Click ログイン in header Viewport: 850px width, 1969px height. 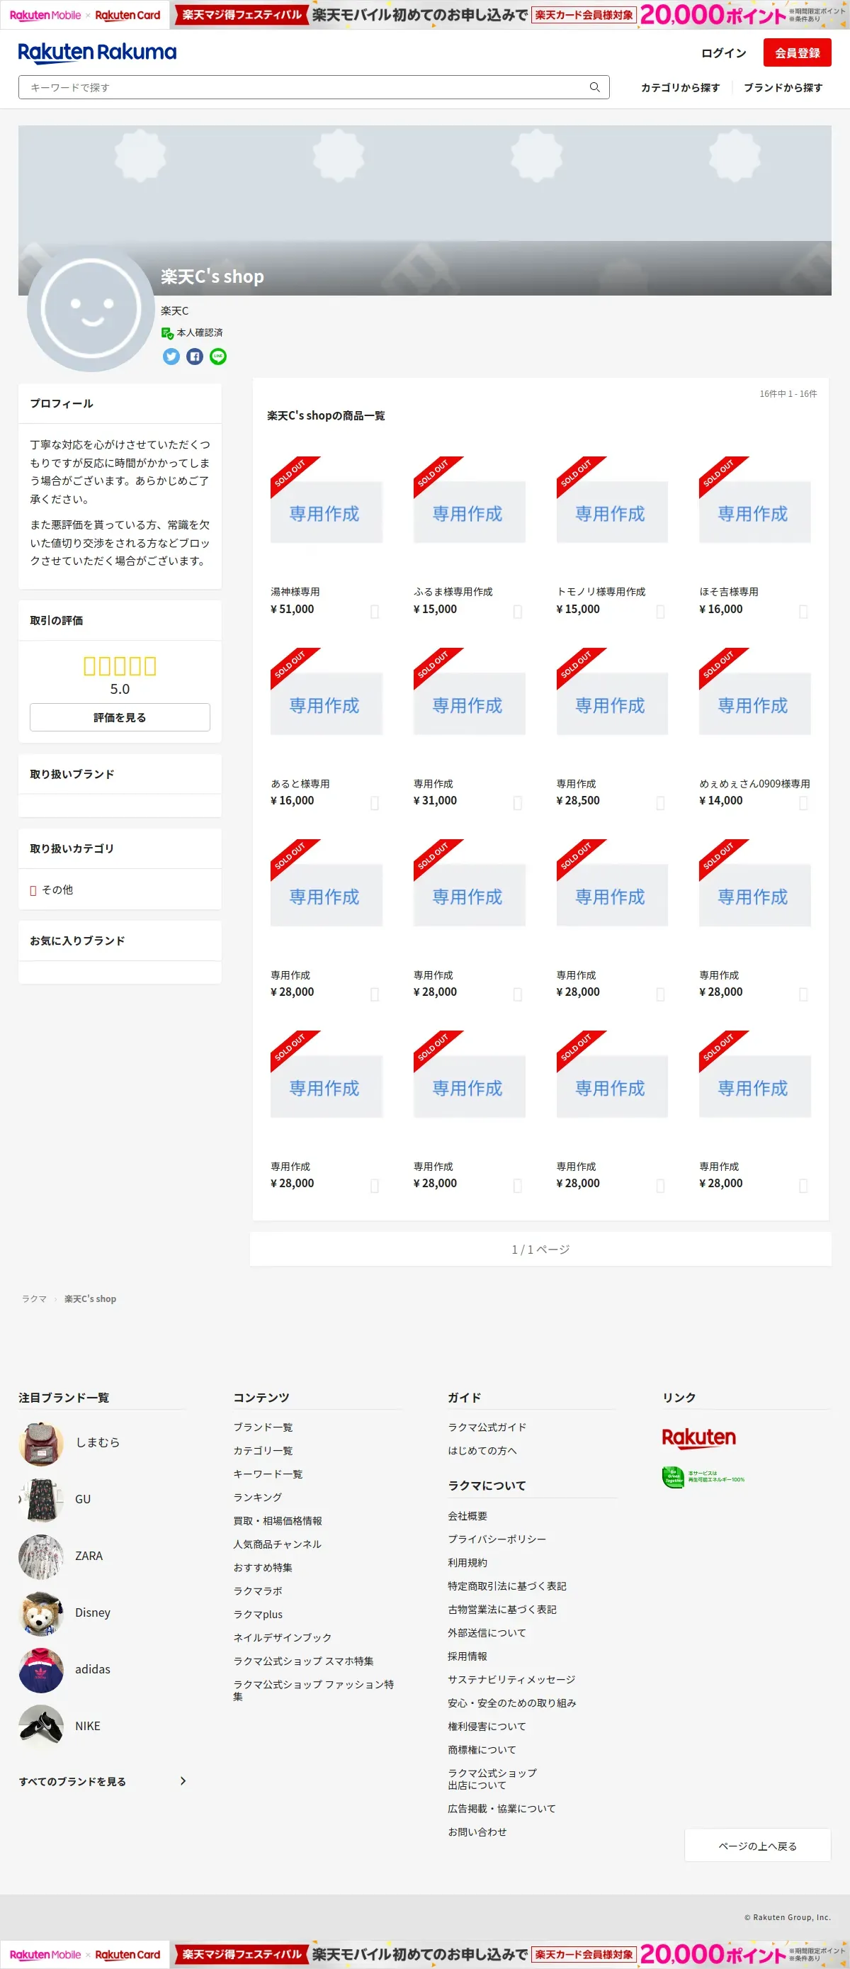(723, 52)
